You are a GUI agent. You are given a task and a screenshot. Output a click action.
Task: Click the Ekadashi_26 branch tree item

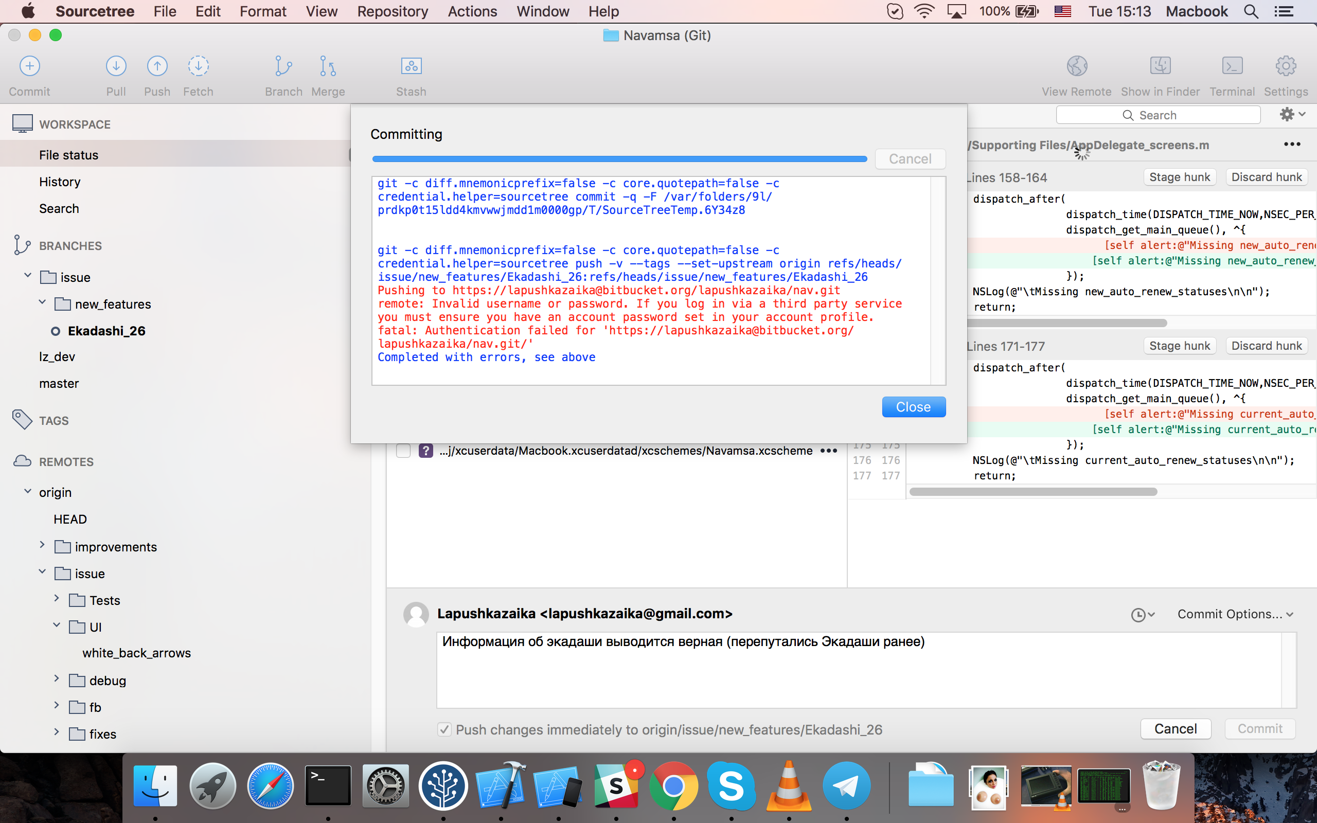tap(107, 330)
